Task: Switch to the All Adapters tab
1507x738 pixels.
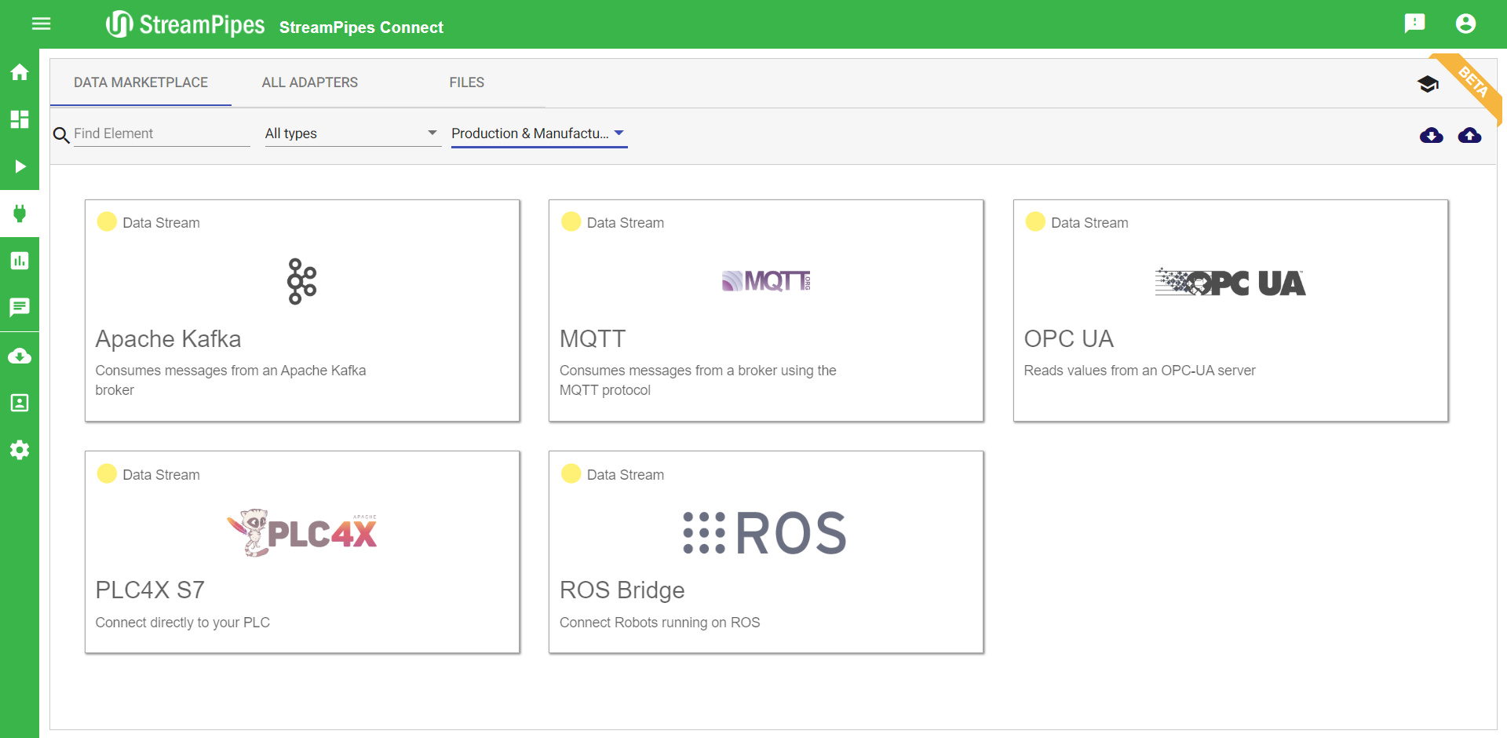Action: pos(309,82)
